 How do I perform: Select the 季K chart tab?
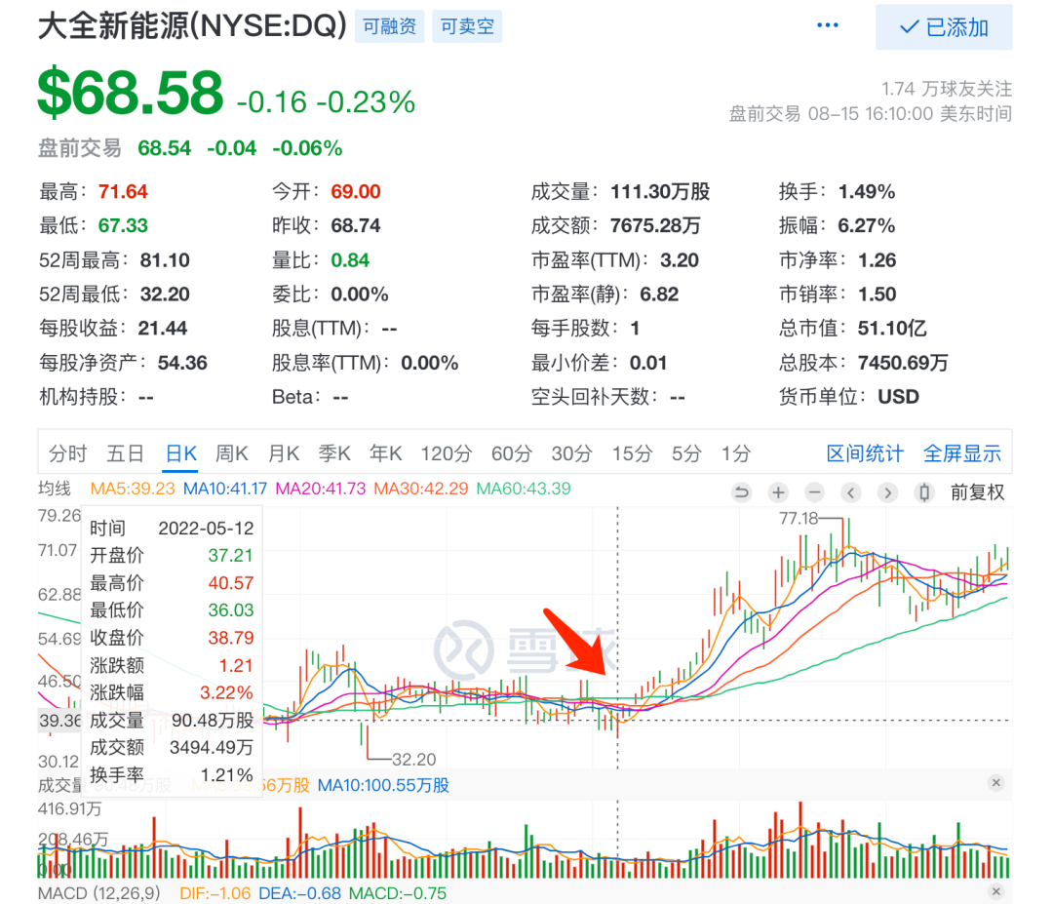[x=334, y=453]
